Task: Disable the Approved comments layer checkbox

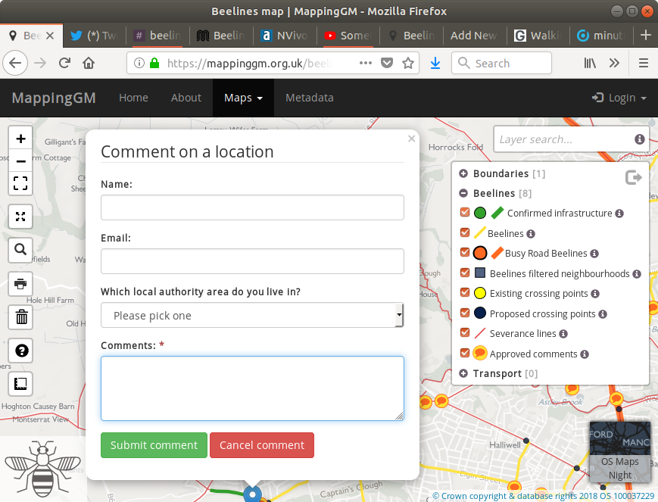Action: pos(465,354)
